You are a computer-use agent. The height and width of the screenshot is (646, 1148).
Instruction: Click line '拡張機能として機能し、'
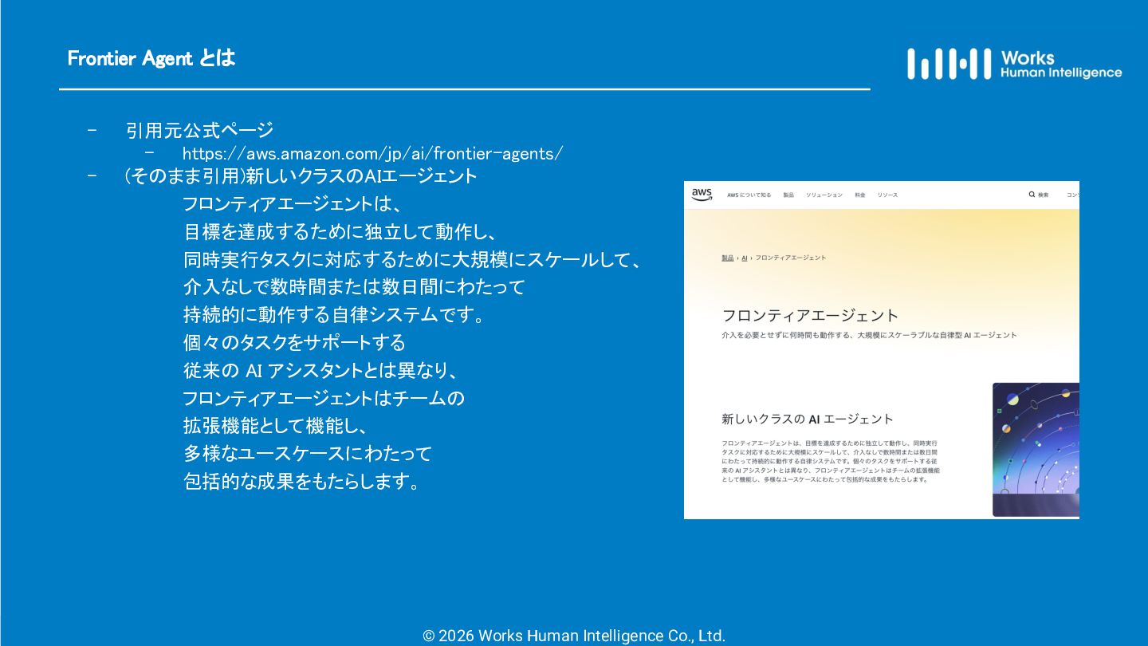pos(275,426)
